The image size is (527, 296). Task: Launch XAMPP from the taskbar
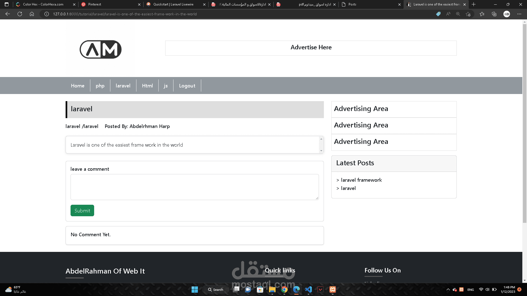333,289
